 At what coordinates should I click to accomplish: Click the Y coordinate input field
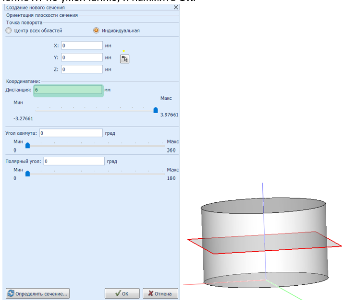point(82,58)
